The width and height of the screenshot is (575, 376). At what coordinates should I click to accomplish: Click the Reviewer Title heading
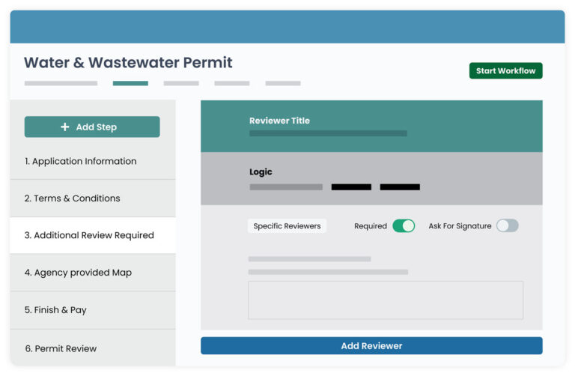click(279, 121)
